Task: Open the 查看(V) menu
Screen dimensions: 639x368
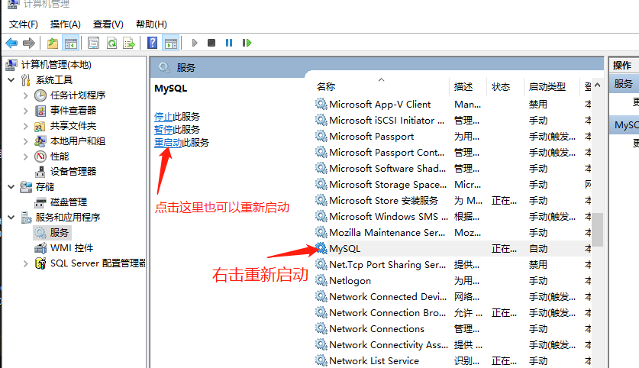Action: pyautogui.click(x=108, y=24)
